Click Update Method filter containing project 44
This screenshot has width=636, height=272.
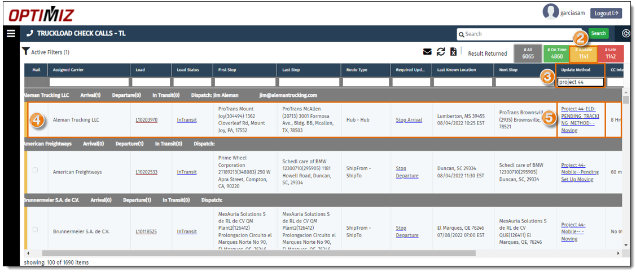click(581, 82)
